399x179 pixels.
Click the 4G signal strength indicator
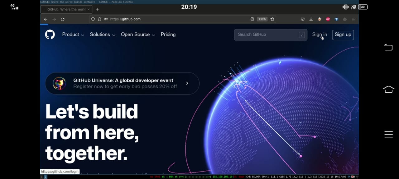coord(14,7)
